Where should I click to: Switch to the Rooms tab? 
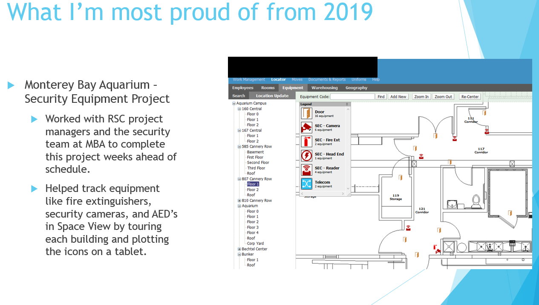click(268, 88)
